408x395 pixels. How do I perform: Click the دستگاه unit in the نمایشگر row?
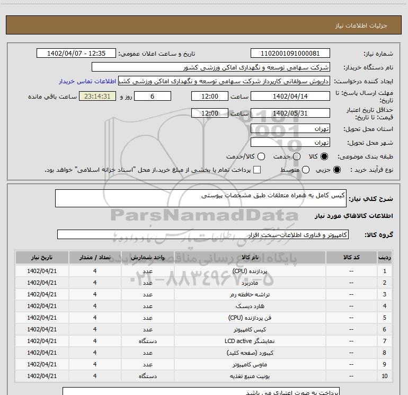(147, 341)
